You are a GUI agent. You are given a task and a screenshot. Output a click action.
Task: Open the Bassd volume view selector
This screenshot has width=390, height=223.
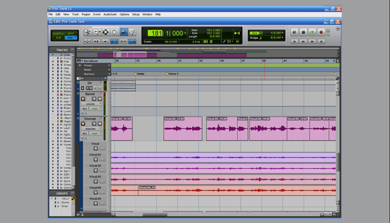(91, 104)
